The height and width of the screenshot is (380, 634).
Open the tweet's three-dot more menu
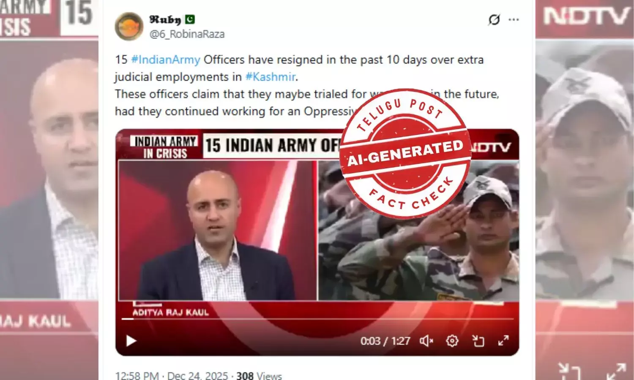(514, 20)
